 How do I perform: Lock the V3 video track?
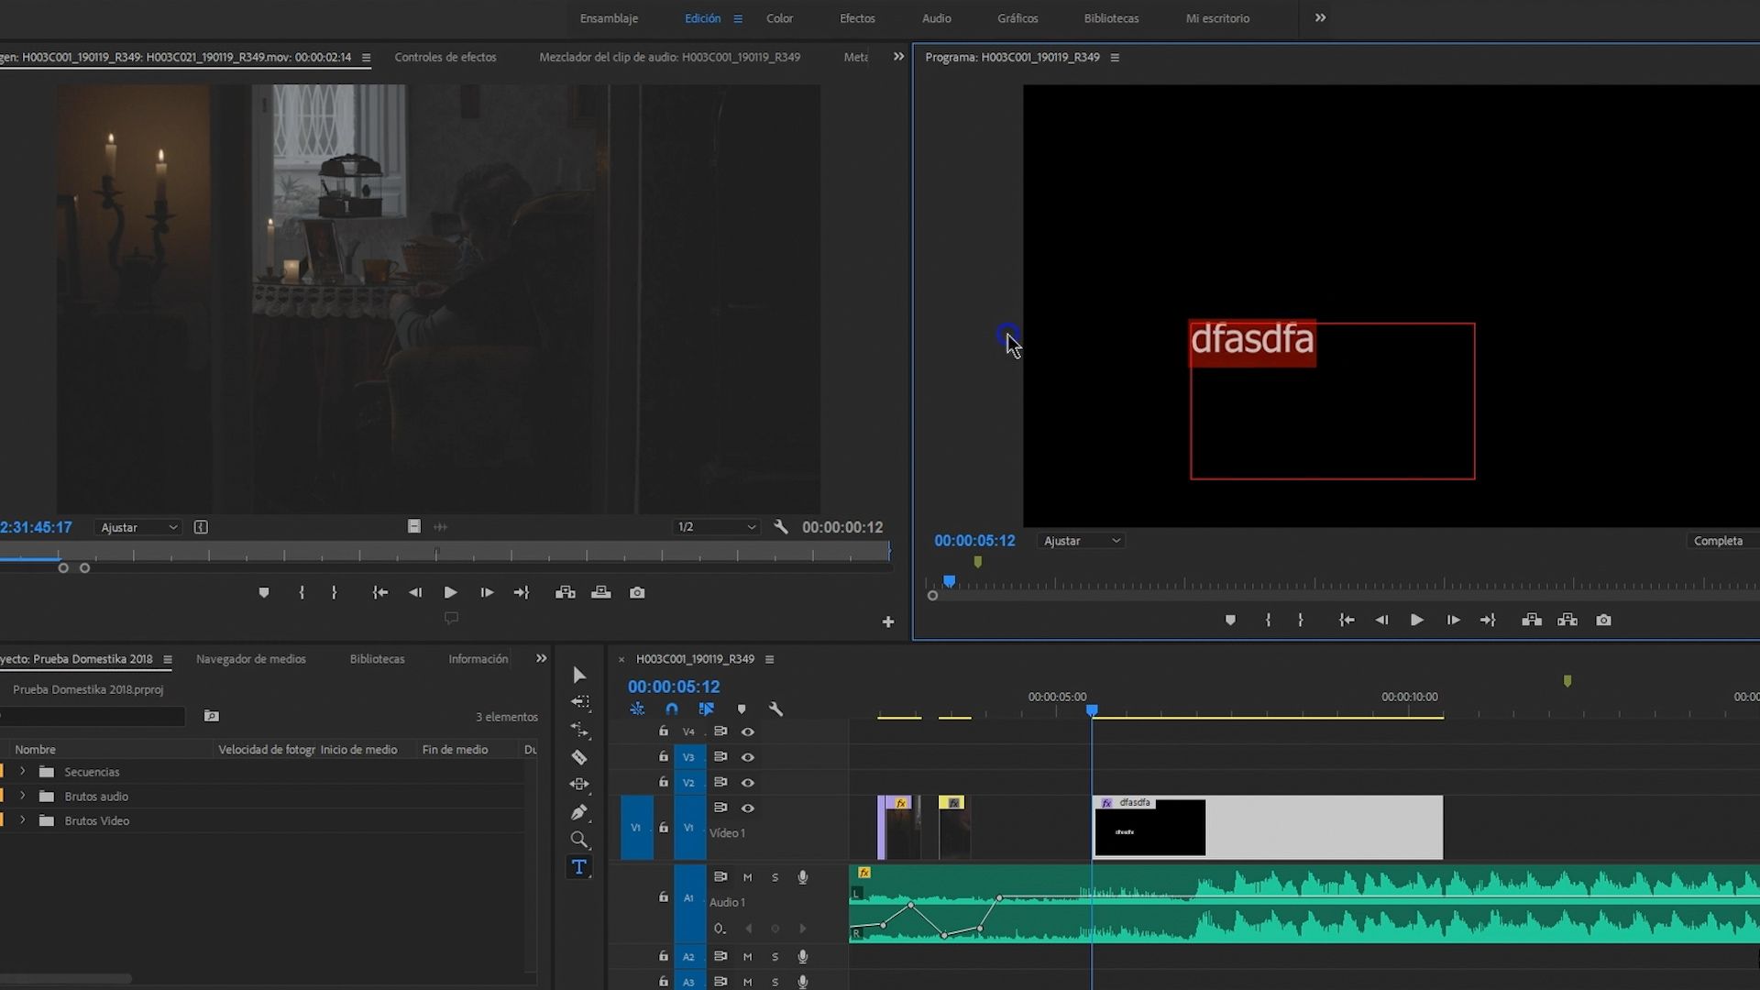pos(663,756)
